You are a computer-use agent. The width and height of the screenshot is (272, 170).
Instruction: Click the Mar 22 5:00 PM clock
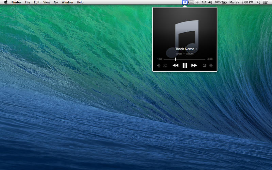pyautogui.click(x=241, y=2)
